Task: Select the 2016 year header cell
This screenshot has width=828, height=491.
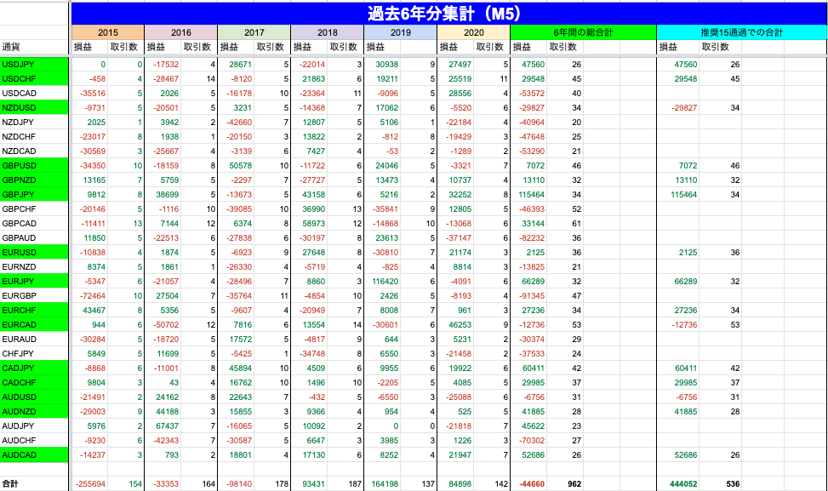Action: click(x=180, y=32)
